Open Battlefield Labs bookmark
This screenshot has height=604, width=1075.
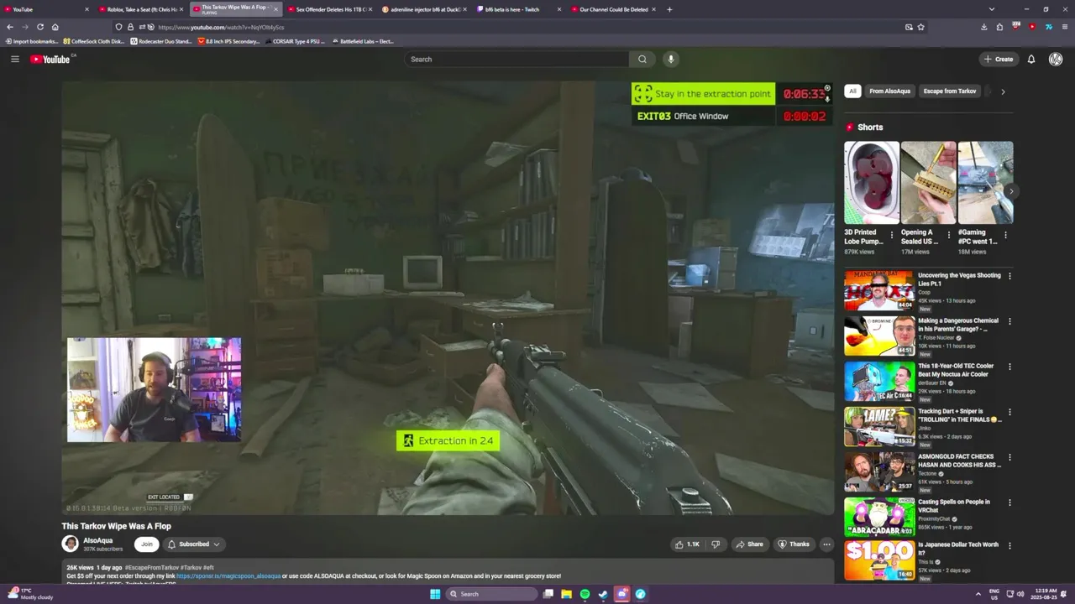pyautogui.click(x=362, y=41)
